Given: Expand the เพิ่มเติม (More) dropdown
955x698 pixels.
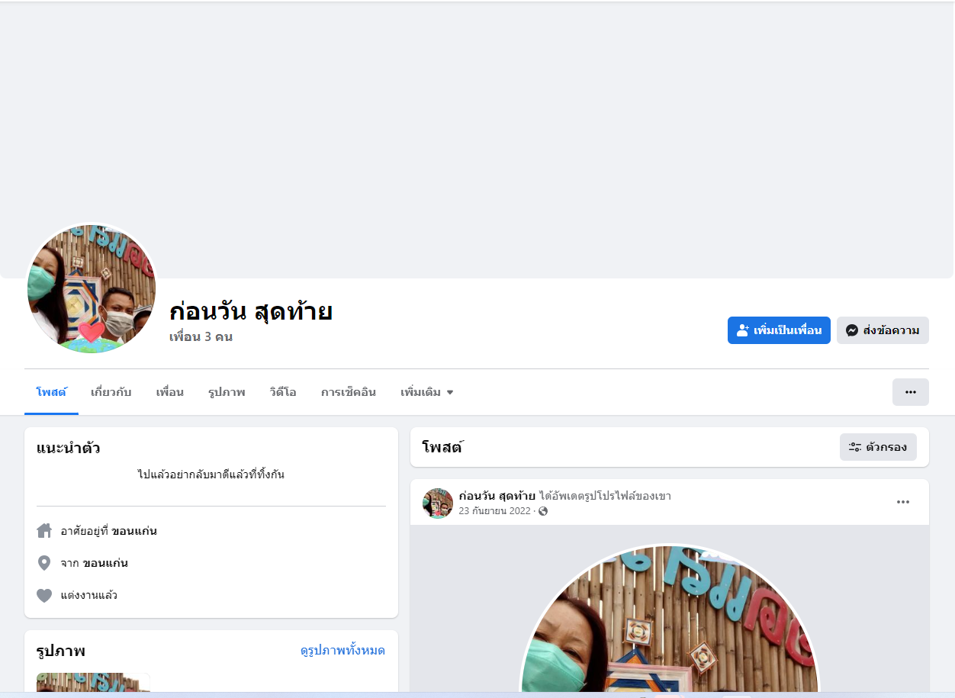Looking at the screenshot, I should coord(426,392).
